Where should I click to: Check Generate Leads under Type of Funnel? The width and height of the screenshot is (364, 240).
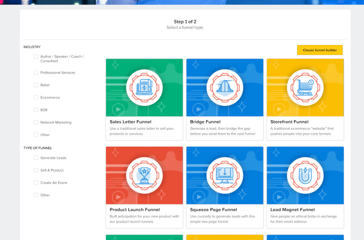click(x=36, y=157)
